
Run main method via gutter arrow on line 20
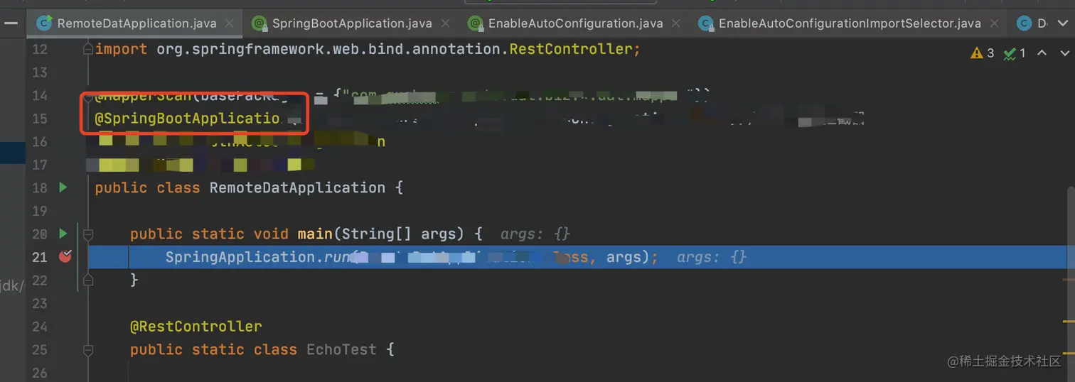tap(63, 234)
